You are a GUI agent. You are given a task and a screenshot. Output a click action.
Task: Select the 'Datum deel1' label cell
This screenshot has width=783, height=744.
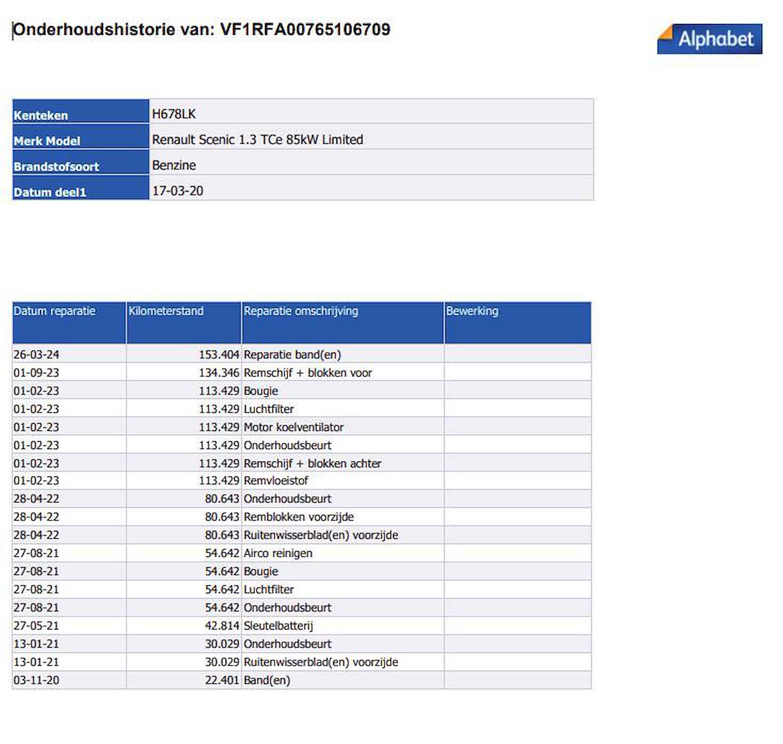tap(81, 188)
